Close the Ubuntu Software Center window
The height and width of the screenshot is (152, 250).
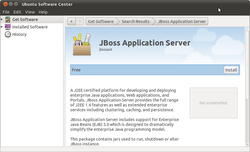click(5, 4)
